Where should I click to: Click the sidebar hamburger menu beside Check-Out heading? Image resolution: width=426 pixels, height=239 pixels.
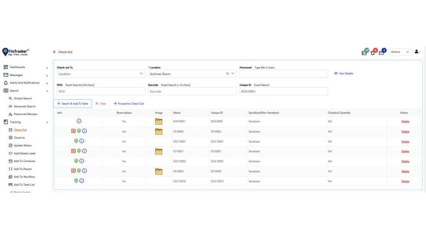(x=54, y=52)
